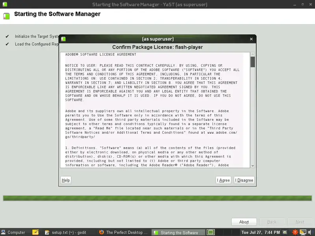This screenshot has width=315, height=236.
Task: Open the clock showing Tue Jul 27
Action: (x=260, y=232)
